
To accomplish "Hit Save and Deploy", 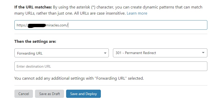I will [x=83, y=94].
